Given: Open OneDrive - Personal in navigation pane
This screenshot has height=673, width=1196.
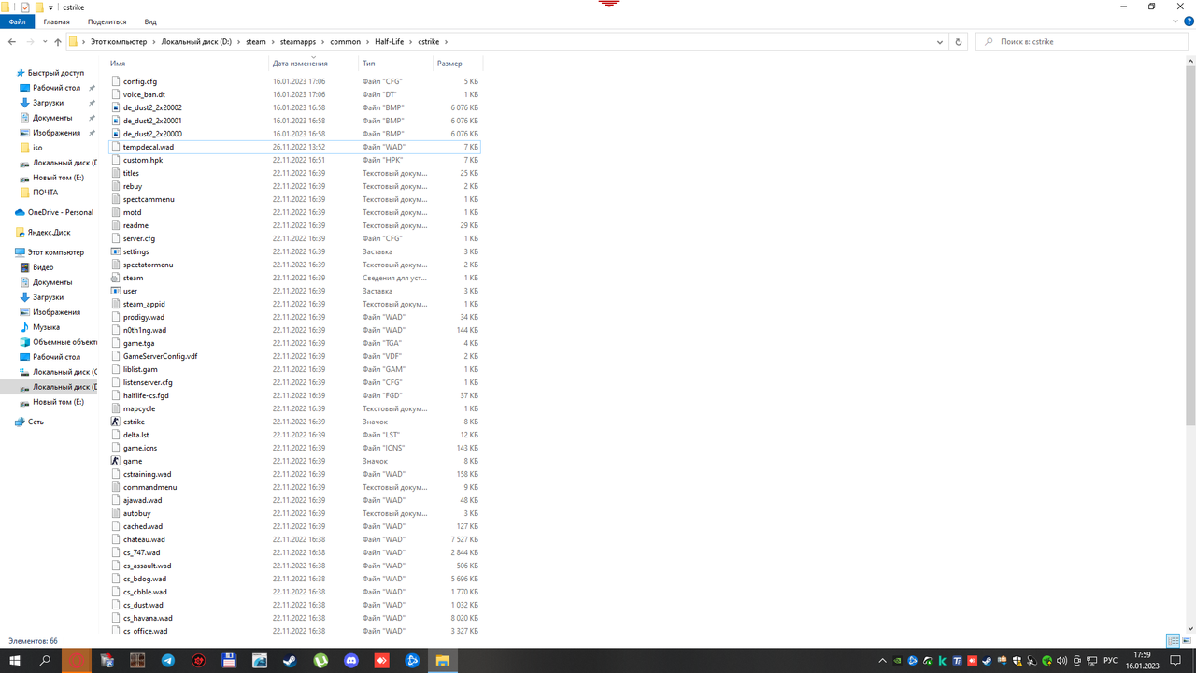Looking at the screenshot, I should 60,212.
